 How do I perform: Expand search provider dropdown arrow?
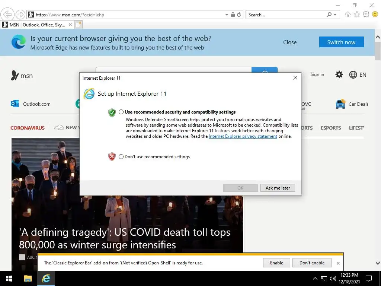click(335, 15)
